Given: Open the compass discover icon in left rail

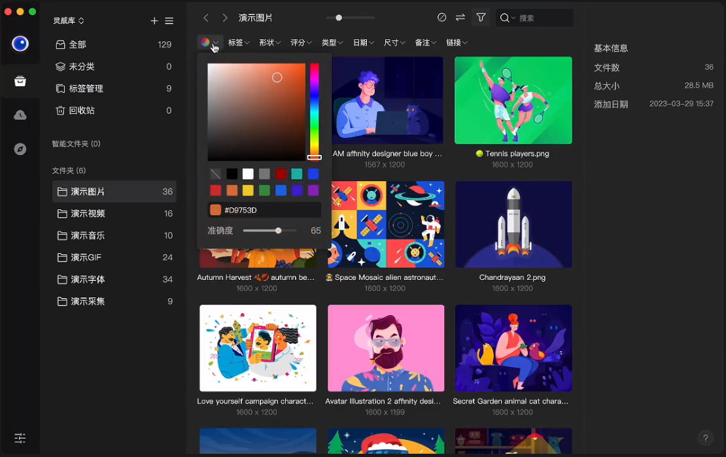Looking at the screenshot, I should 20,149.
